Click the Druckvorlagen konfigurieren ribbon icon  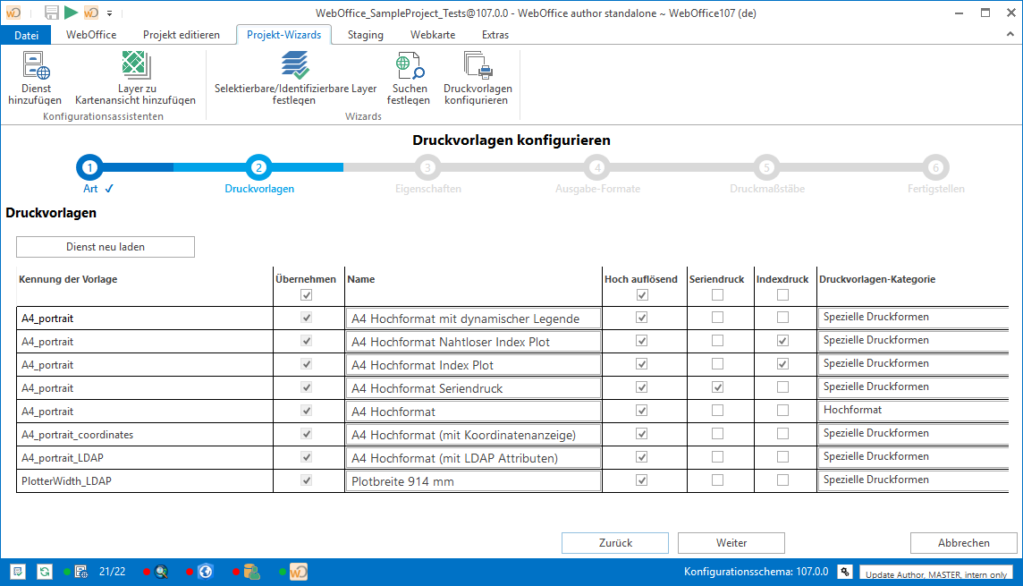[x=478, y=66]
